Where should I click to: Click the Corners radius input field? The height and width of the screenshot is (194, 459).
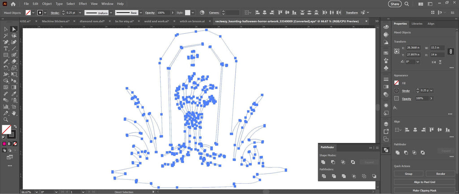pos(233,13)
